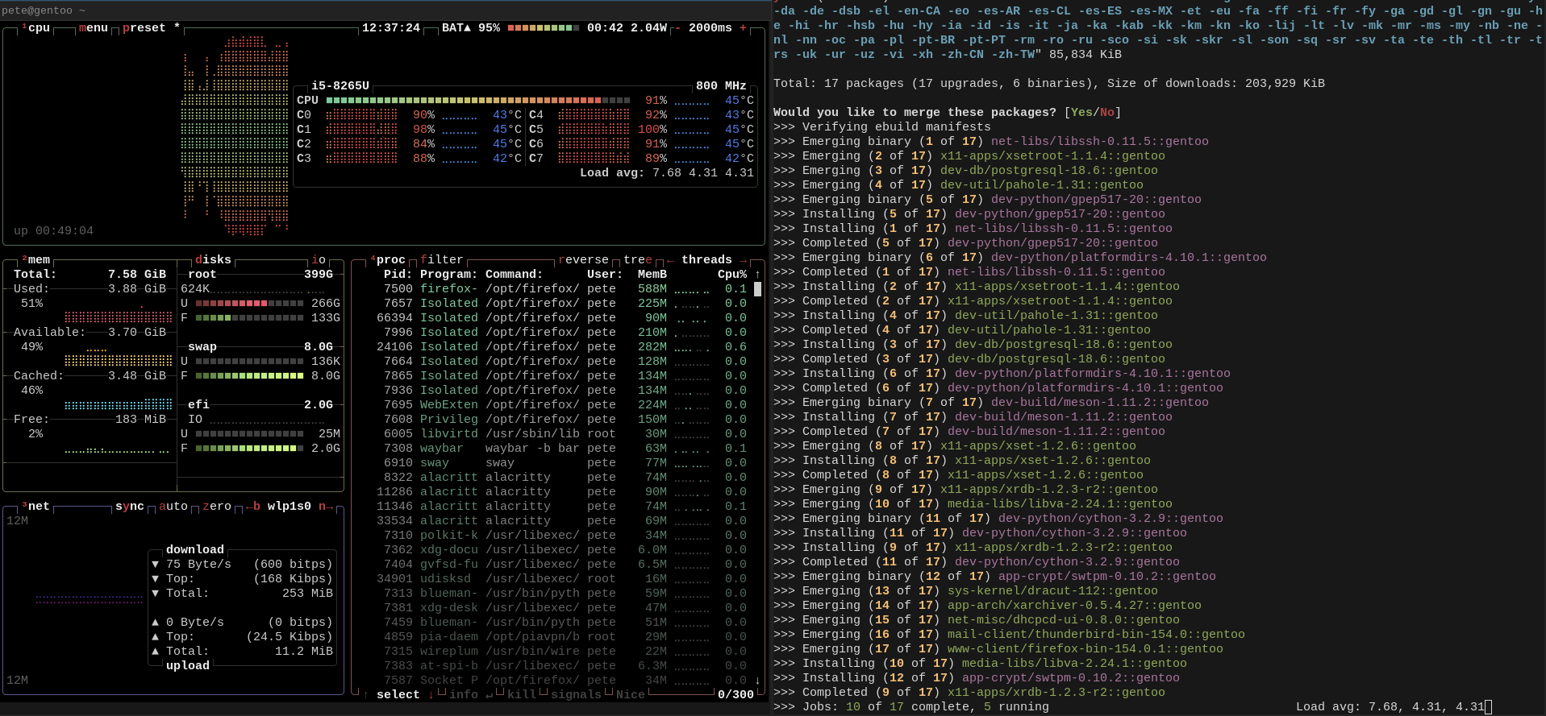Click process list scroll-up arrow beside Cpu%
The width and height of the screenshot is (1546, 716).
(757, 275)
